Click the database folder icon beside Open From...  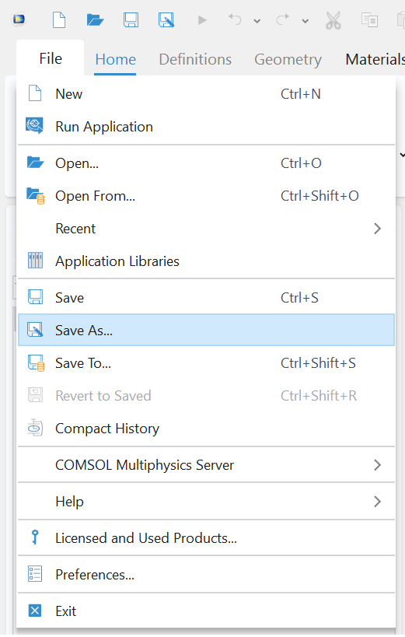click(35, 196)
